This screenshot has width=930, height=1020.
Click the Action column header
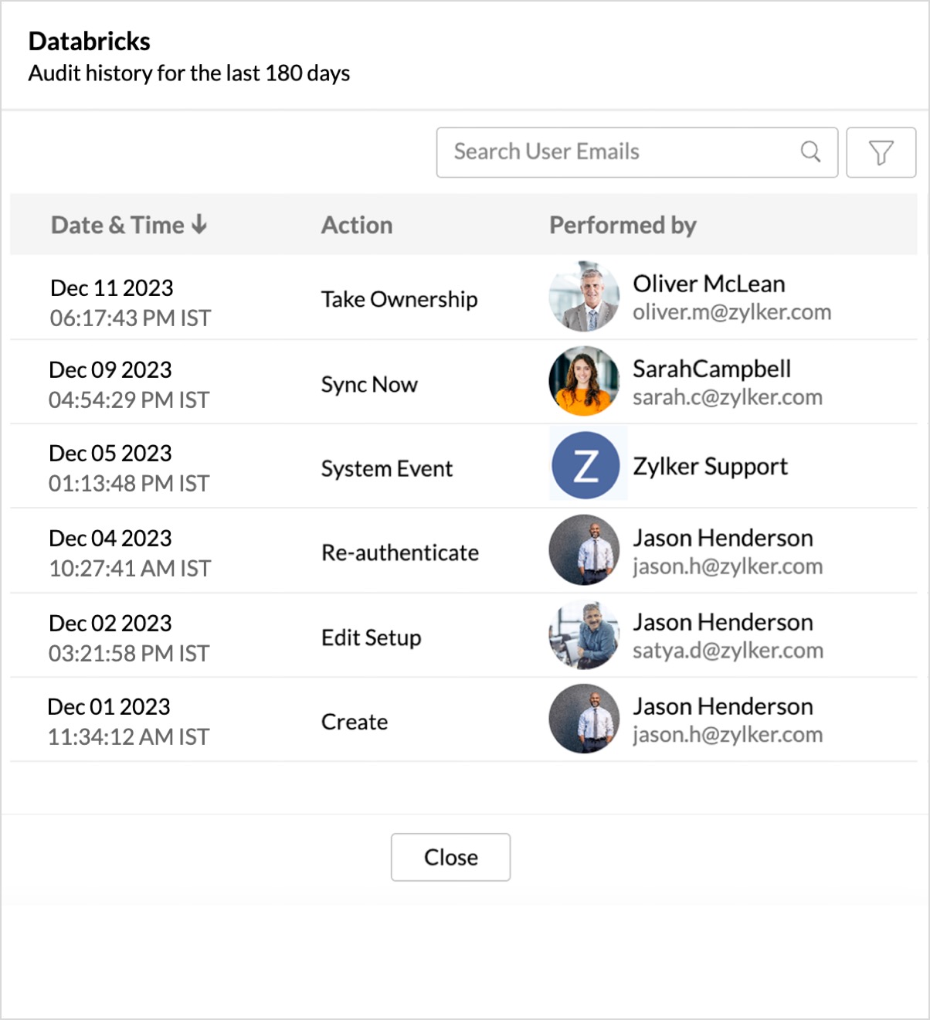357,225
